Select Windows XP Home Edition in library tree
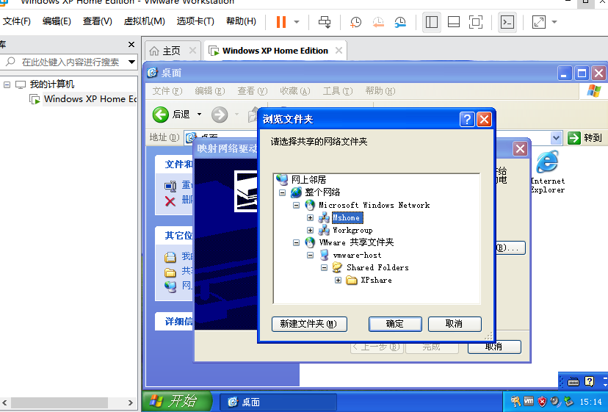The image size is (608, 412). 90,99
